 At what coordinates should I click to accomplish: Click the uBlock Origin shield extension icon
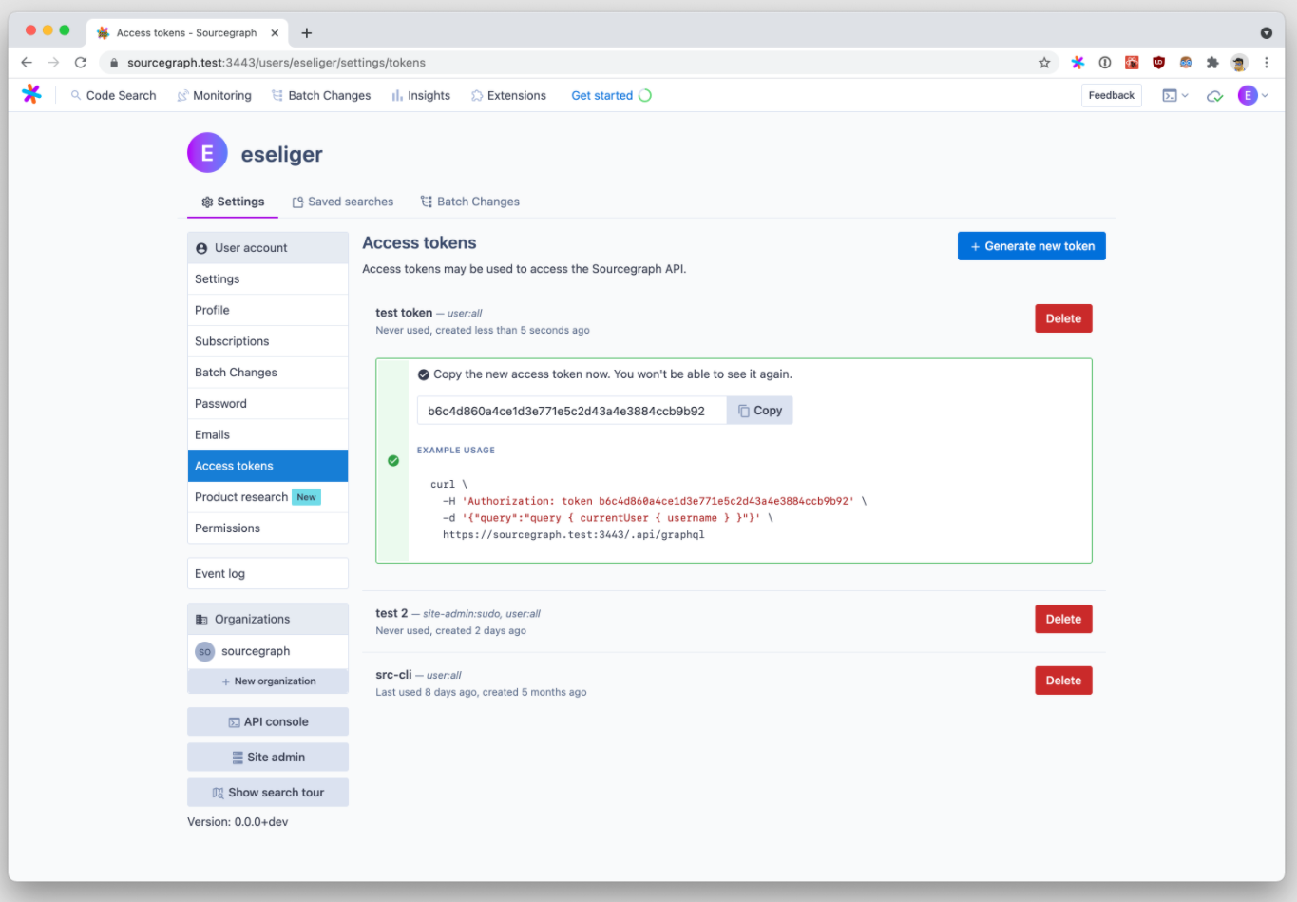pos(1158,63)
